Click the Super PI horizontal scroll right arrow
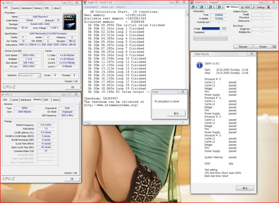The height and width of the screenshot is (203, 279). tap(183, 123)
